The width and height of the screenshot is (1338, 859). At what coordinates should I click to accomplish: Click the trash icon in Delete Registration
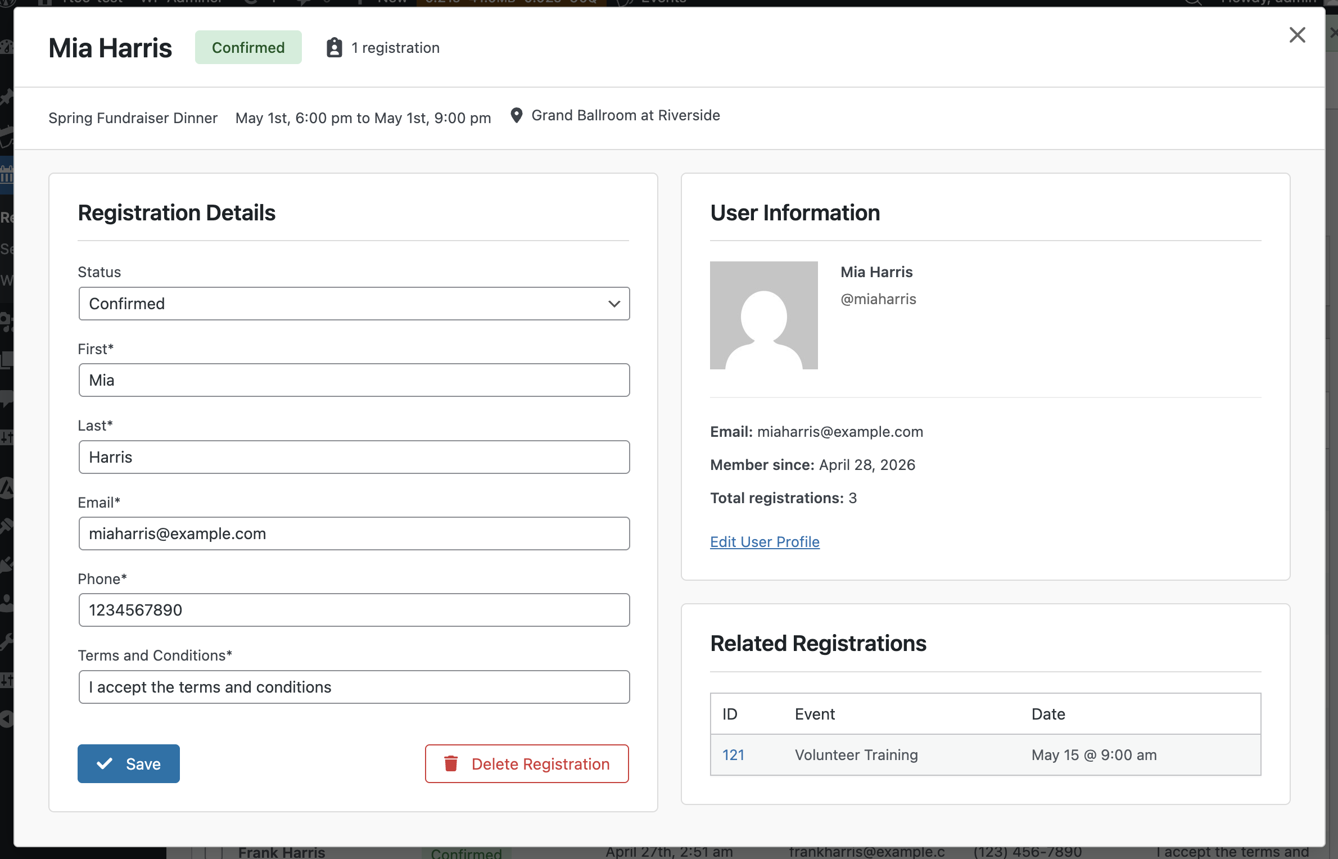(x=451, y=763)
